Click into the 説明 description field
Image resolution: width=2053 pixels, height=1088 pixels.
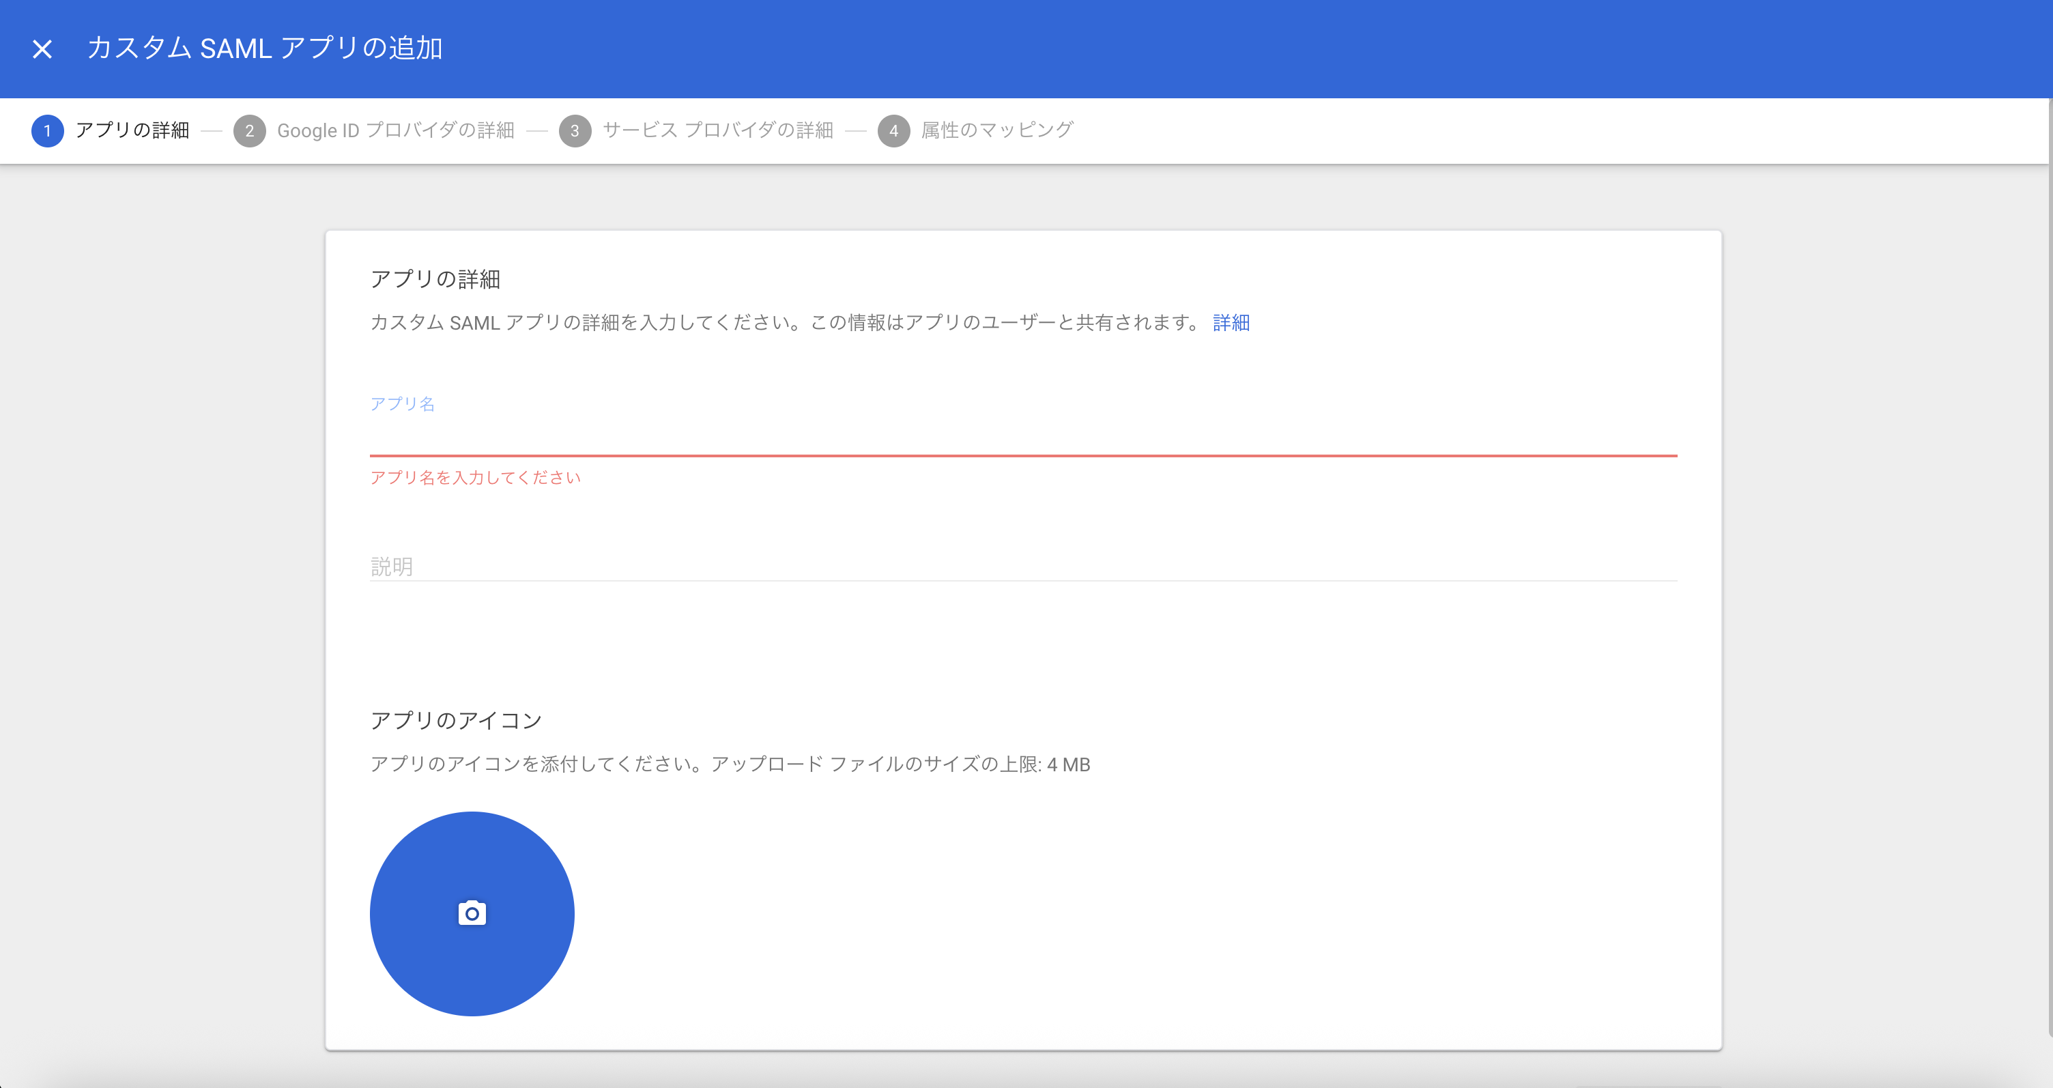[1022, 566]
